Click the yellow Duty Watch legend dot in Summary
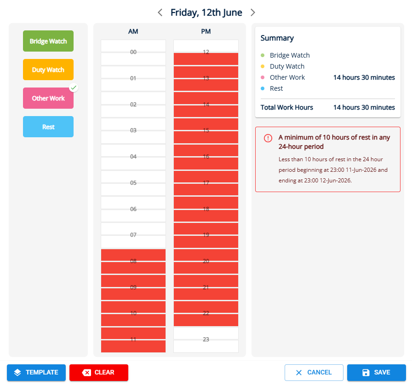 pos(263,66)
